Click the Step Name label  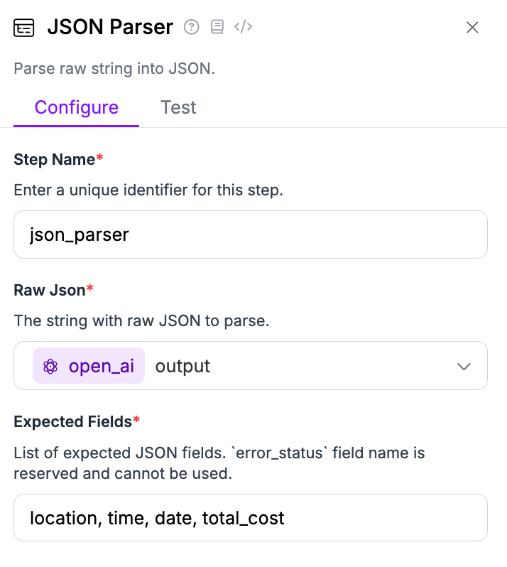55,160
